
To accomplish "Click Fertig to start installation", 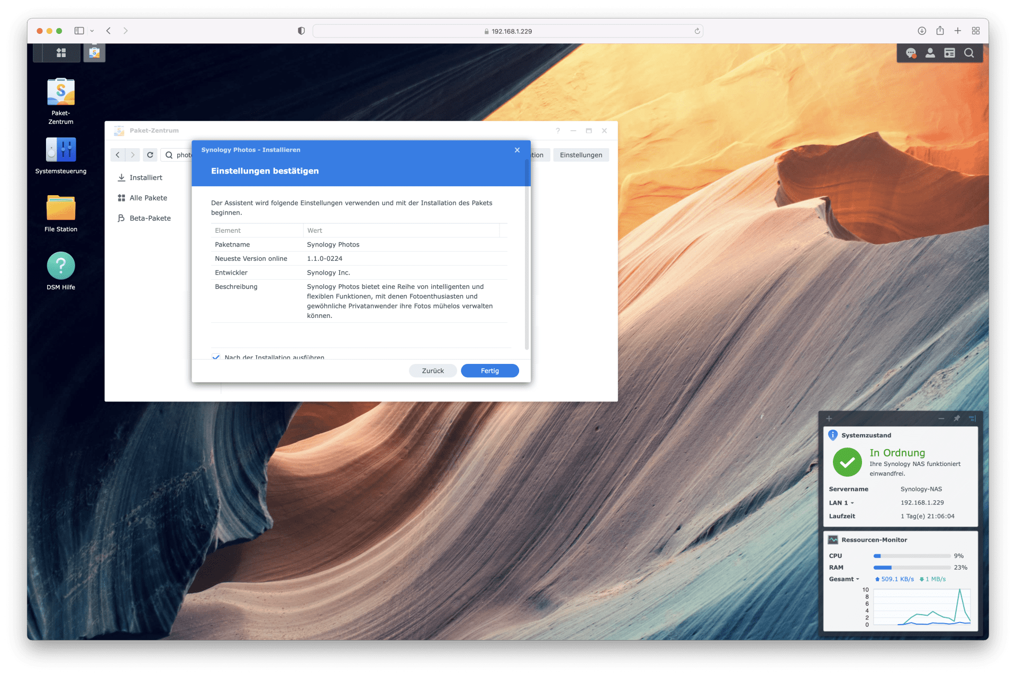I will [489, 371].
